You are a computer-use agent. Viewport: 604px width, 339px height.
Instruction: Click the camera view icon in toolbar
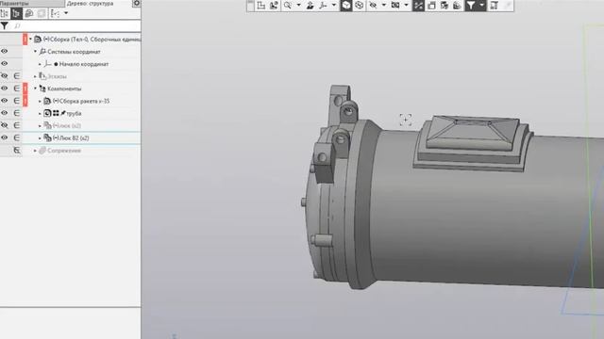[x=395, y=6]
